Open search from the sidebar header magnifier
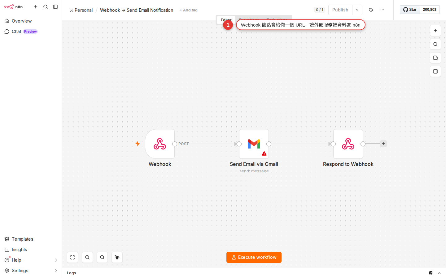 click(46, 7)
